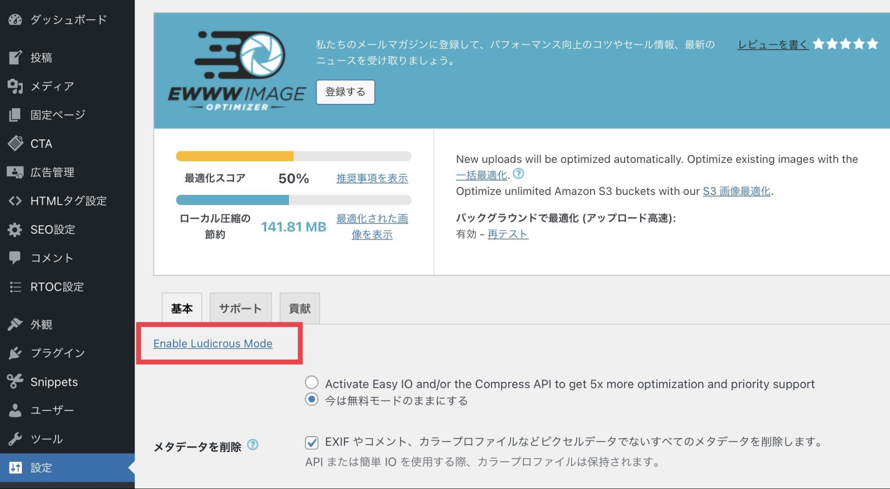Click the blue local compression savings bar

(x=293, y=200)
